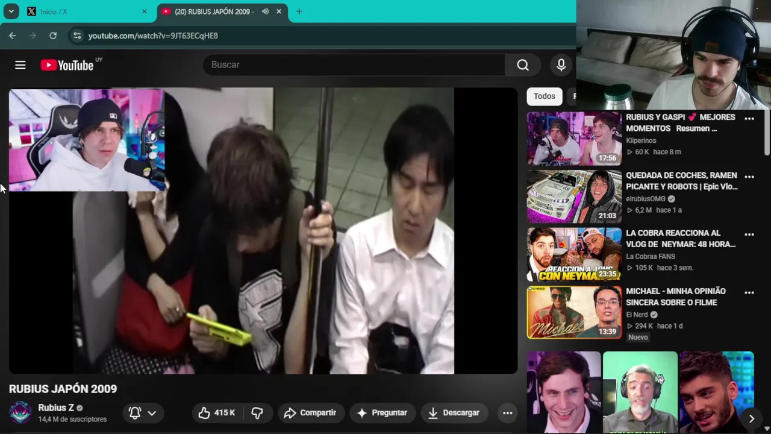Open options menu for RUBIUS Y GASPI video
The image size is (771, 434).
coord(749,119)
